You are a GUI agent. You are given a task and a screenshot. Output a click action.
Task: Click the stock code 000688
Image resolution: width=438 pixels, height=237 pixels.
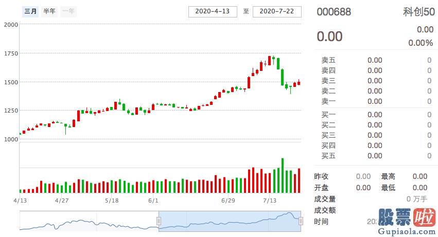[334, 12]
